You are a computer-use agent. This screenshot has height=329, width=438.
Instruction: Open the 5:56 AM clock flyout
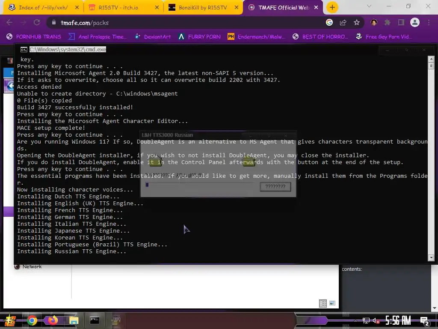[398, 320]
